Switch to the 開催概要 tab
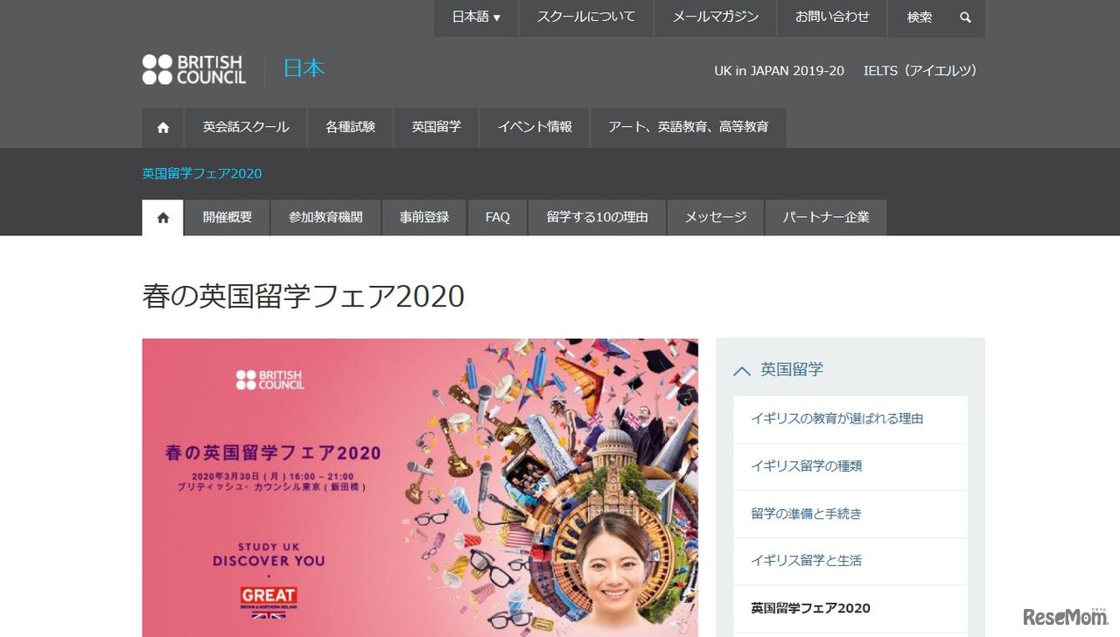This screenshot has width=1120, height=637. (227, 218)
